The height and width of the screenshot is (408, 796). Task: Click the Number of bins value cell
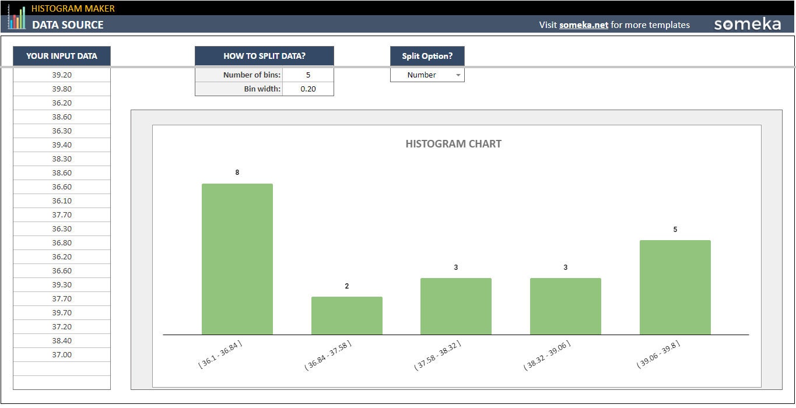coord(308,75)
